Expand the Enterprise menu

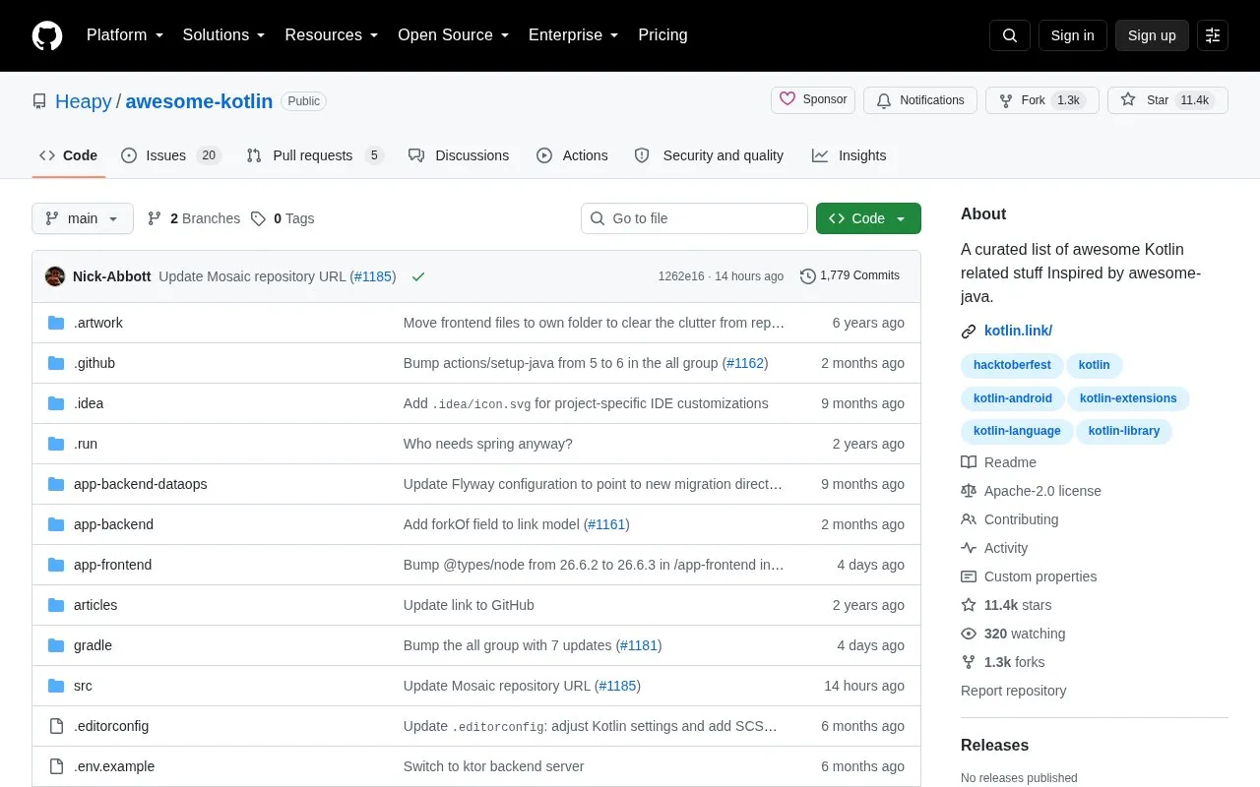click(x=574, y=35)
